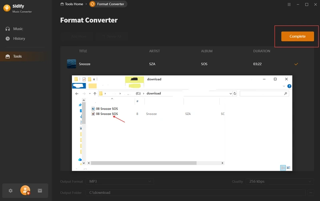Click the Explorer Up arrow
The width and height of the screenshot is (320, 201).
tap(95, 94)
